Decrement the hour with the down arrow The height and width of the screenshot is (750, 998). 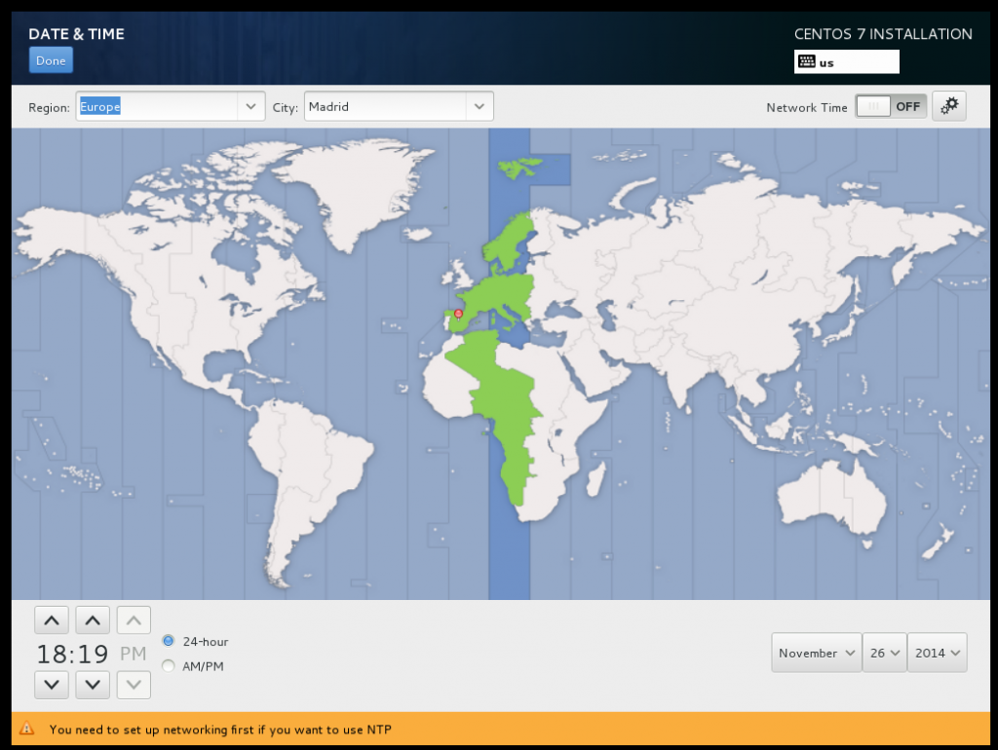(51, 685)
